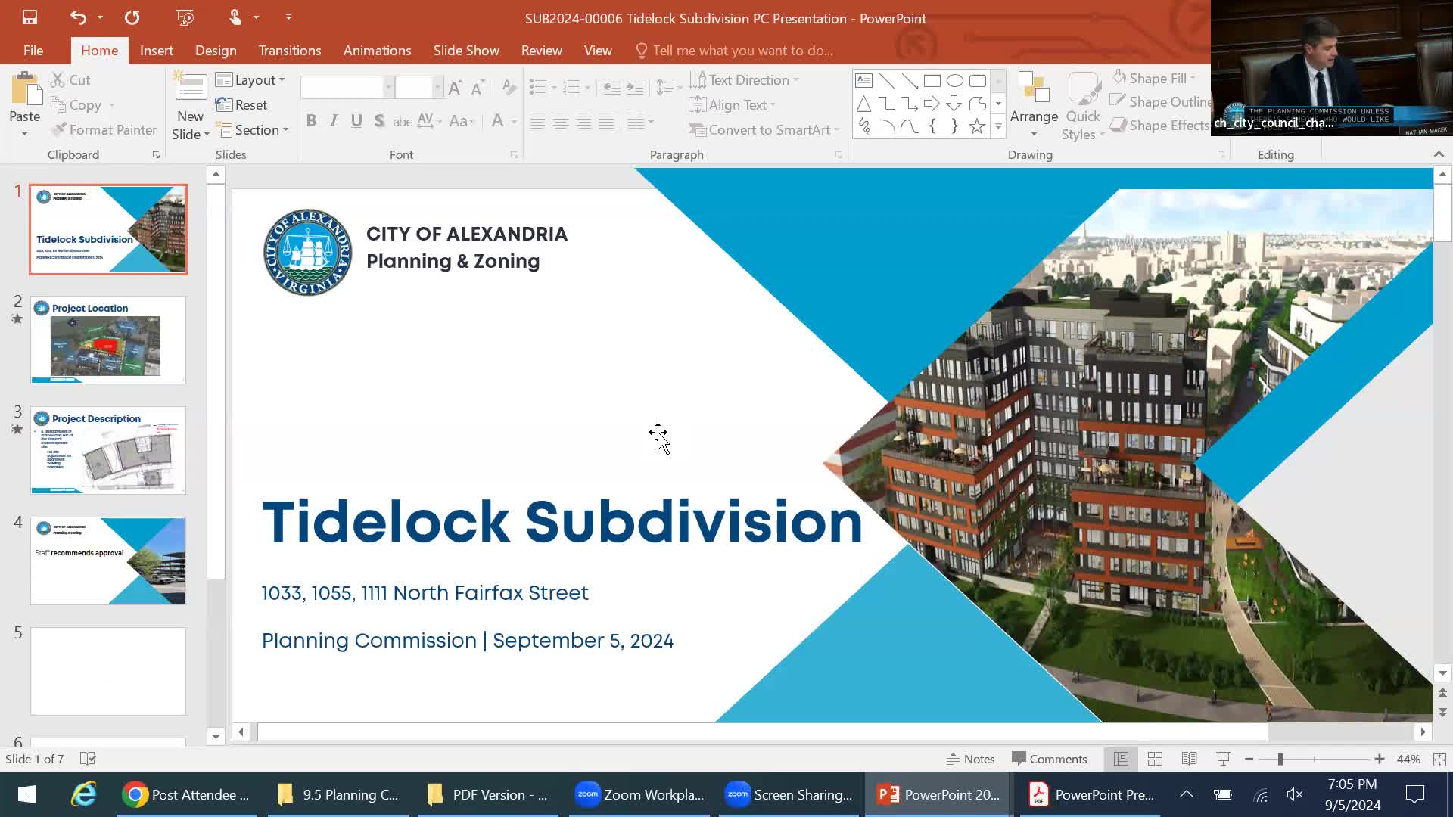The image size is (1453, 817).
Task: Apply strikethrough formatting
Action: pos(403,120)
